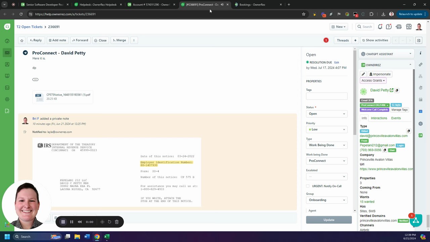Screen dimensions: 430x242
Task: Open the Google Calendar app icon
Action: (x=421, y=111)
